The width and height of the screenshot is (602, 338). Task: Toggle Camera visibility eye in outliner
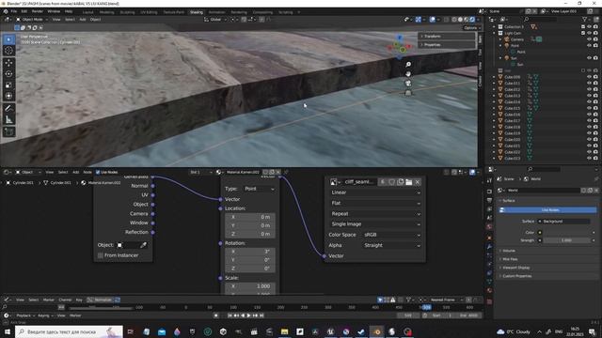[x=590, y=39]
